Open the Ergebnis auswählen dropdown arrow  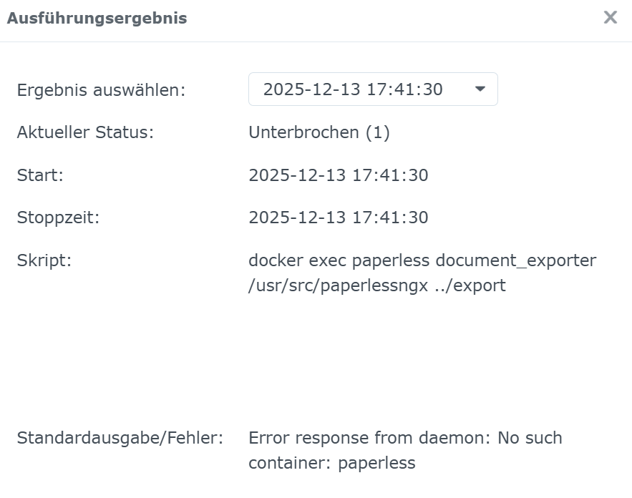(480, 89)
